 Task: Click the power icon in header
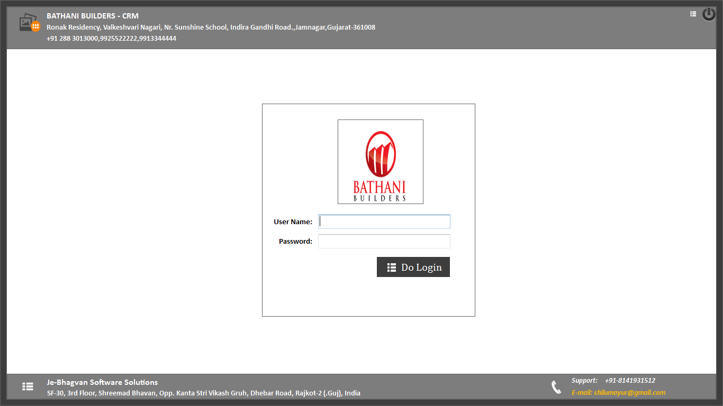(709, 14)
